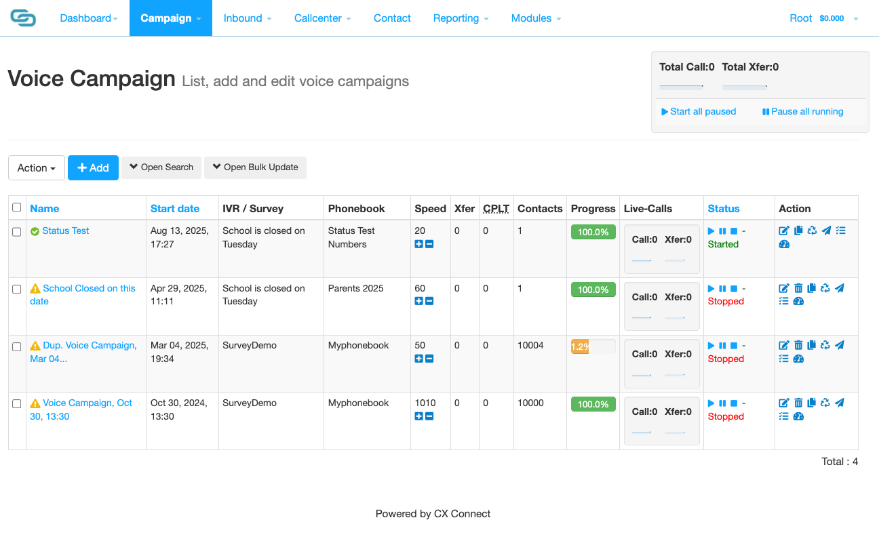Open the Callcenter menu in navbar
The height and width of the screenshot is (541, 879).
click(322, 18)
